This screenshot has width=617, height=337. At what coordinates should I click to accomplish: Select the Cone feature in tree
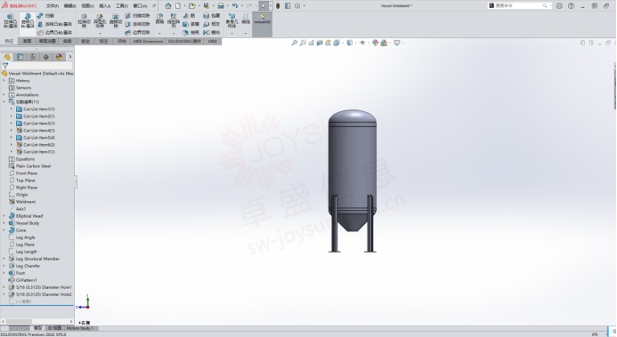20,230
